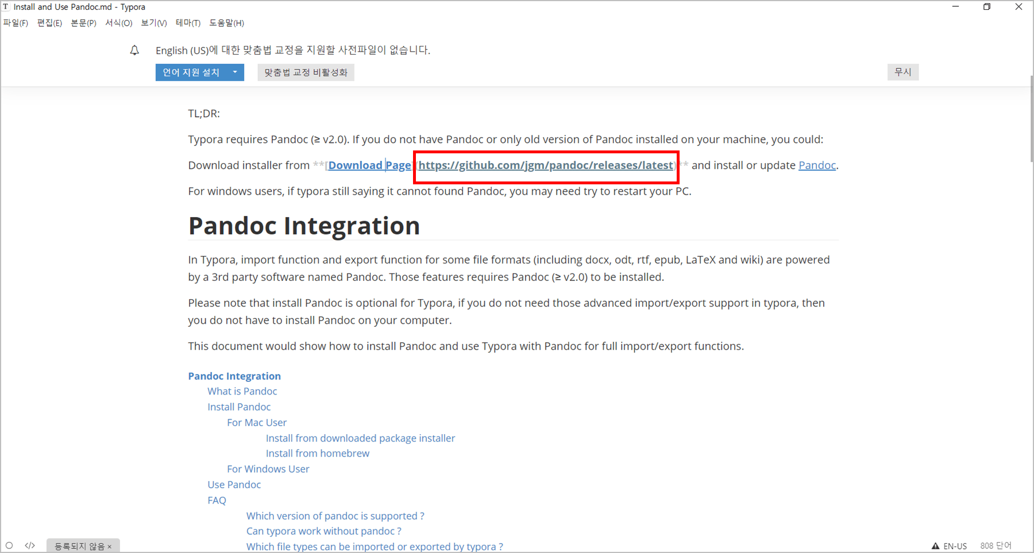Screen dimensions: 1034x553
Task: Toggle sidebar with the circle icon
Action: click(9, 546)
